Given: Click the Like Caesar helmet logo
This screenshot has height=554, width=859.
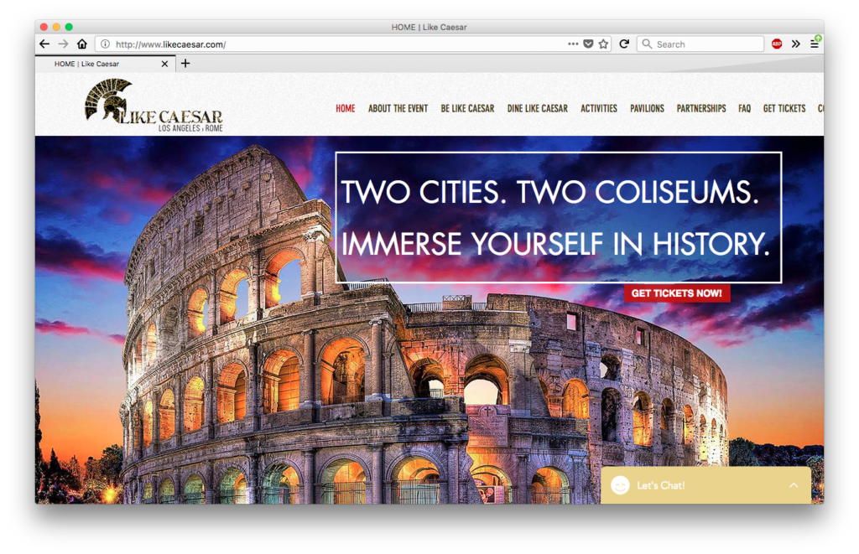Looking at the screenshot, I should pyautogui.click(x=154, y=105).
